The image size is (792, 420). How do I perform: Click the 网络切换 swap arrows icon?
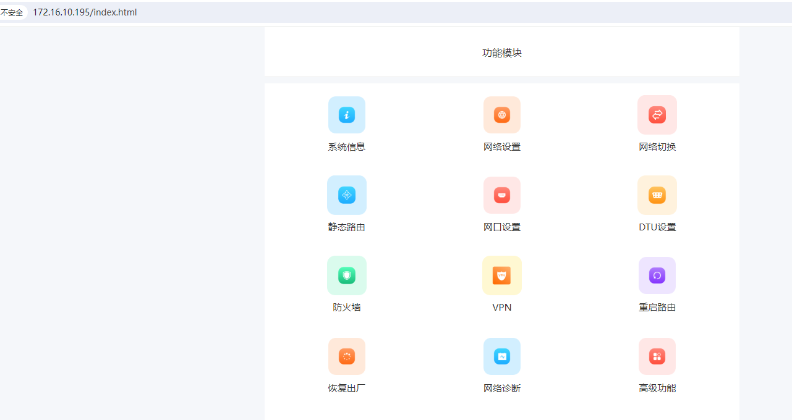657,115
